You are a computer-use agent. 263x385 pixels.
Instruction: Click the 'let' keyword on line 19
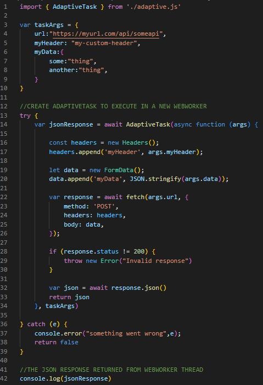click(54, 170)
